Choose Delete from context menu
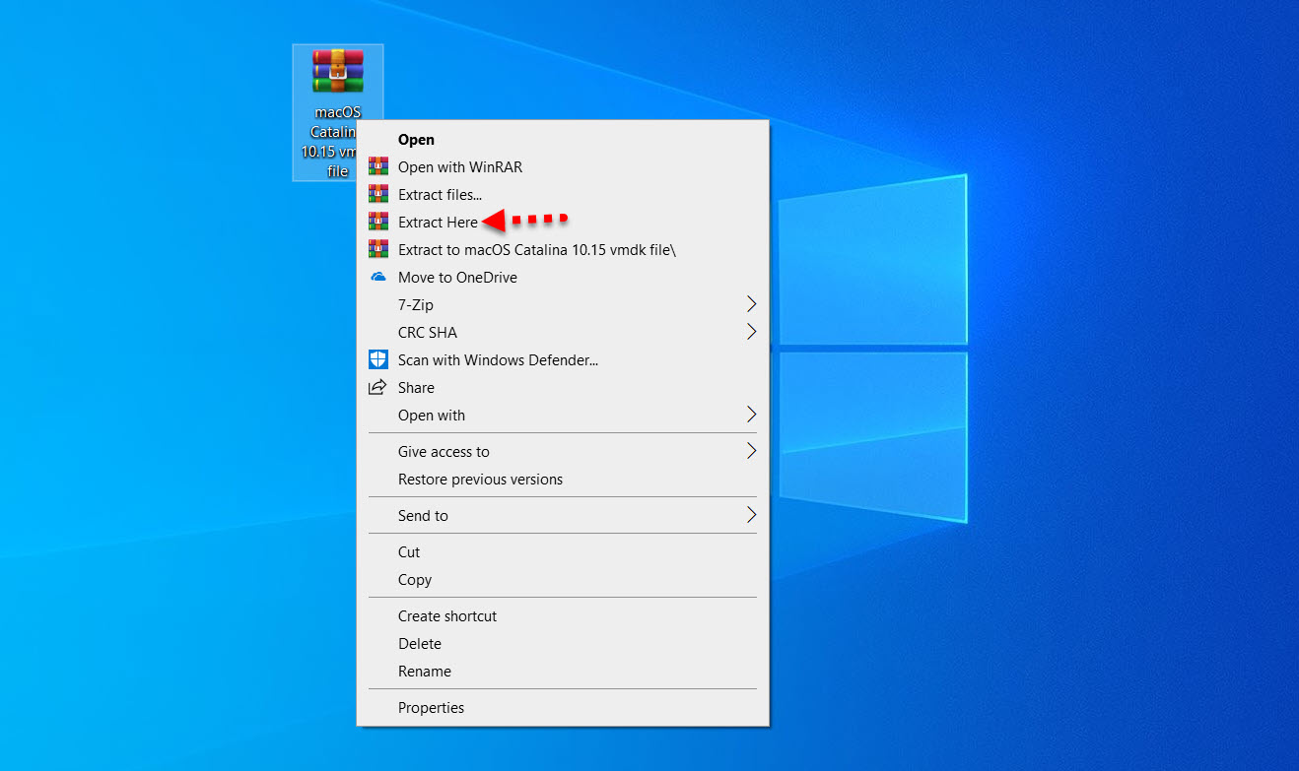This screenshot has width=1299, height=771. tap(562, 644)
